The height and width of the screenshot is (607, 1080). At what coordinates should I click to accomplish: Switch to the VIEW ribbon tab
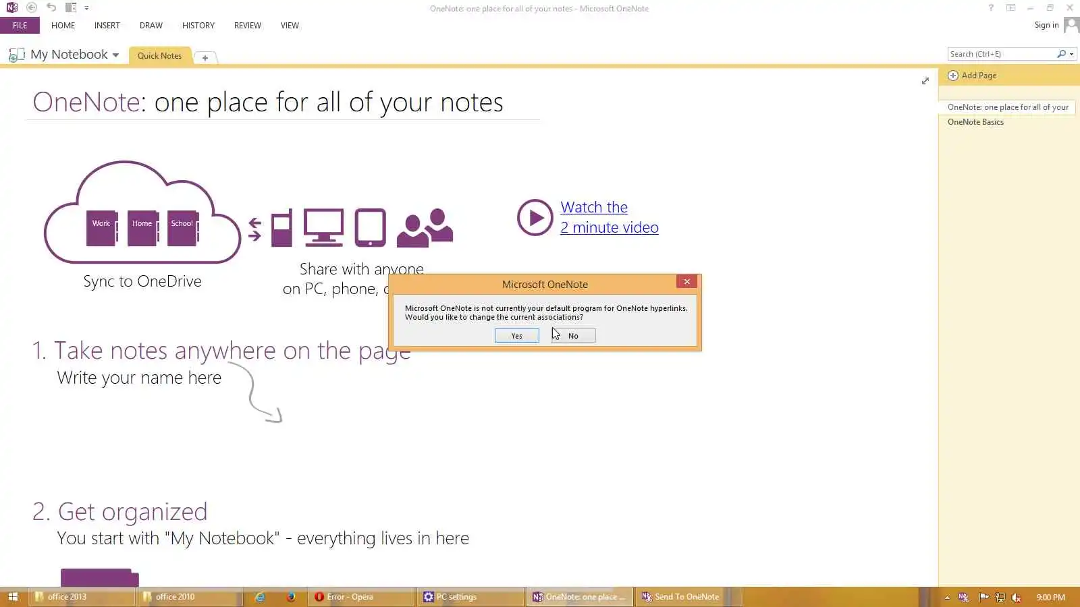(290, 26)
